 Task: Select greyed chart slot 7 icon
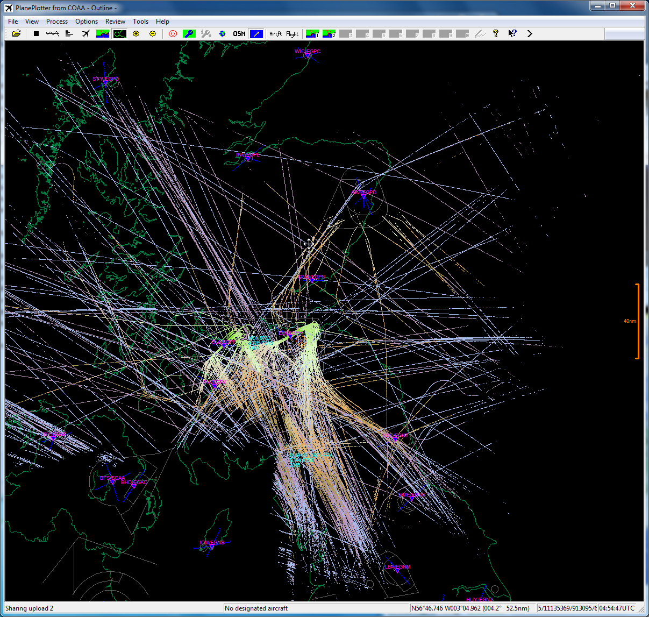coord(412,33)
